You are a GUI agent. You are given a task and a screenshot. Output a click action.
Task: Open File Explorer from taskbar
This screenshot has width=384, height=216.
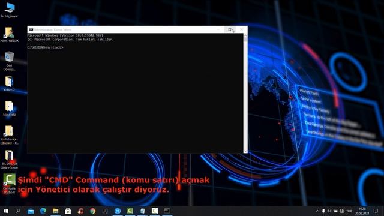coord(56,211)
